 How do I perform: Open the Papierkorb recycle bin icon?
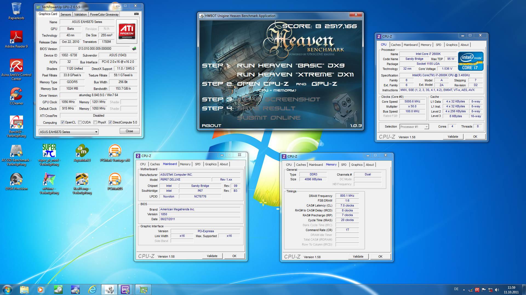tap(16, 11)
